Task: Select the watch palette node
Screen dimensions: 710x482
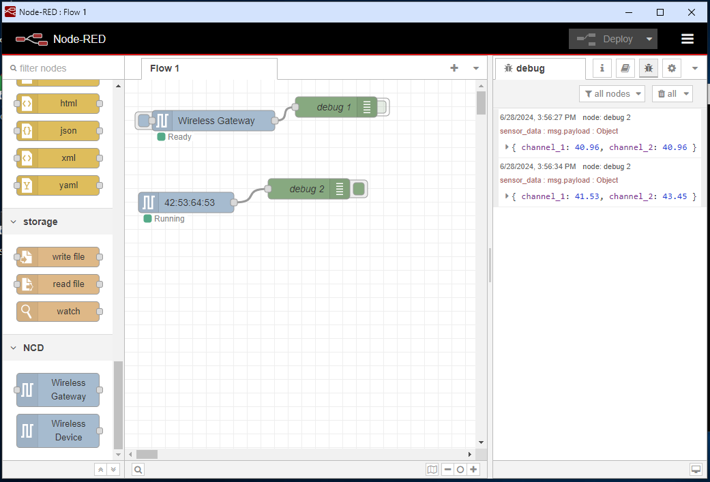Action: tap(58, 312)
